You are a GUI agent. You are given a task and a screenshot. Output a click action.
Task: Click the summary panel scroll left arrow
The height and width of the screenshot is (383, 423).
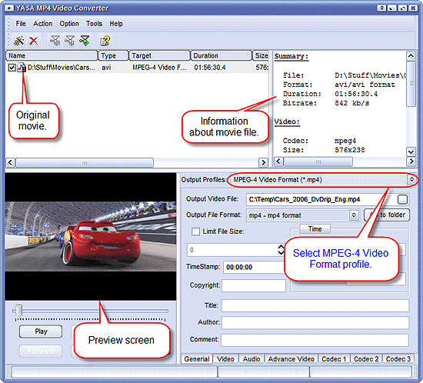278,162
